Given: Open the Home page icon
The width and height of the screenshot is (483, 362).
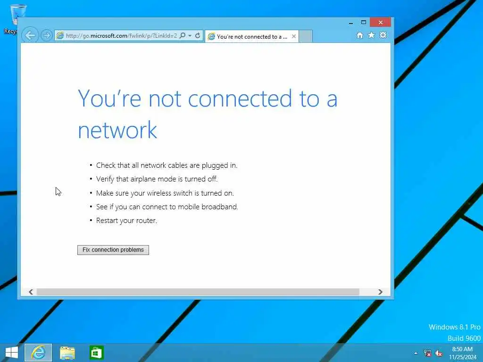Looking at the screenshot, I should 360,35.
